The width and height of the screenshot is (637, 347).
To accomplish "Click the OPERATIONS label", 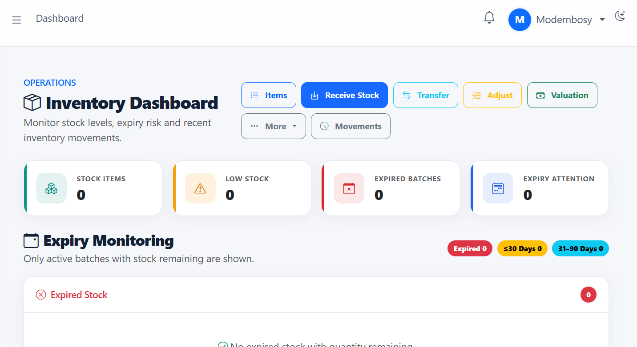I will point(50,83).
